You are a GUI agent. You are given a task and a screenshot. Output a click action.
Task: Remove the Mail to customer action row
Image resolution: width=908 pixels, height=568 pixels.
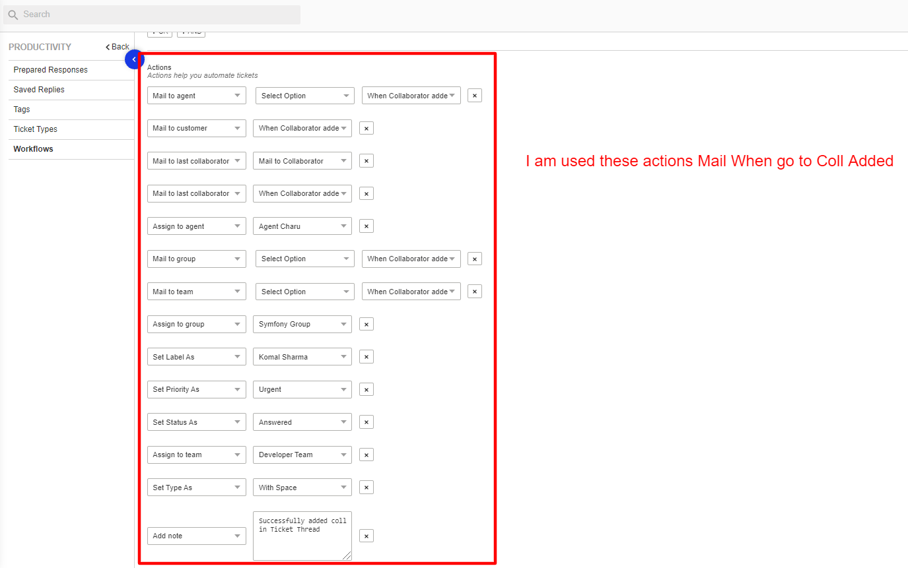pos(367,128)
